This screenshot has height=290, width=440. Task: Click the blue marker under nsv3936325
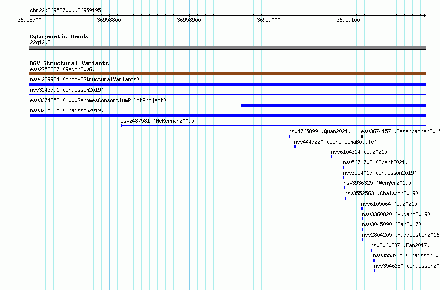pyautogui.click(x=344, y=188)
